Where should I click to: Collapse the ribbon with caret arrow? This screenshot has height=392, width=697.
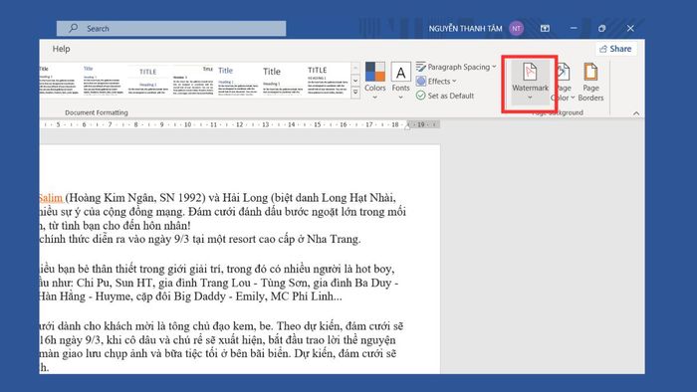pos(636,113)
